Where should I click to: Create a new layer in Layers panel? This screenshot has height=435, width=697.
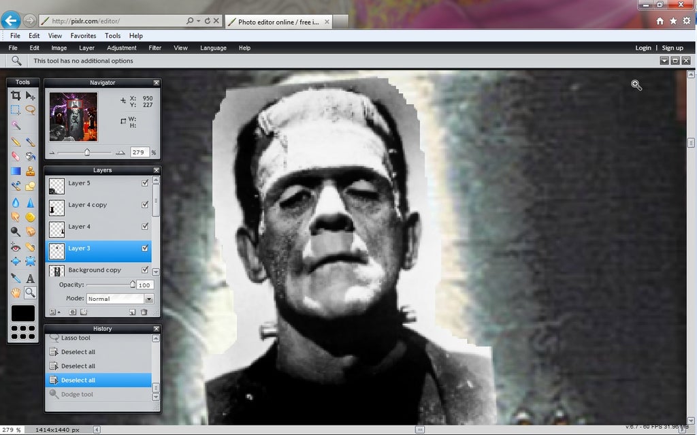tap(133, 312)
